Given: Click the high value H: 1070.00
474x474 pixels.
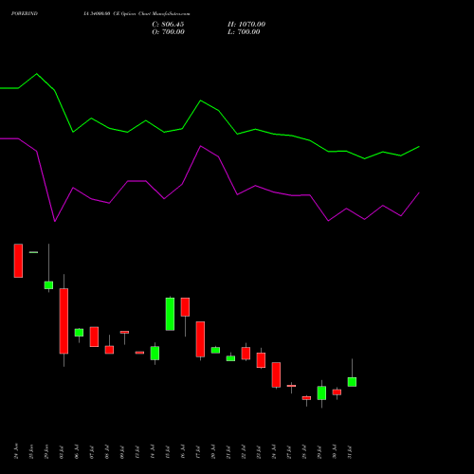Looking at the screenshot, I should [246, 25].
